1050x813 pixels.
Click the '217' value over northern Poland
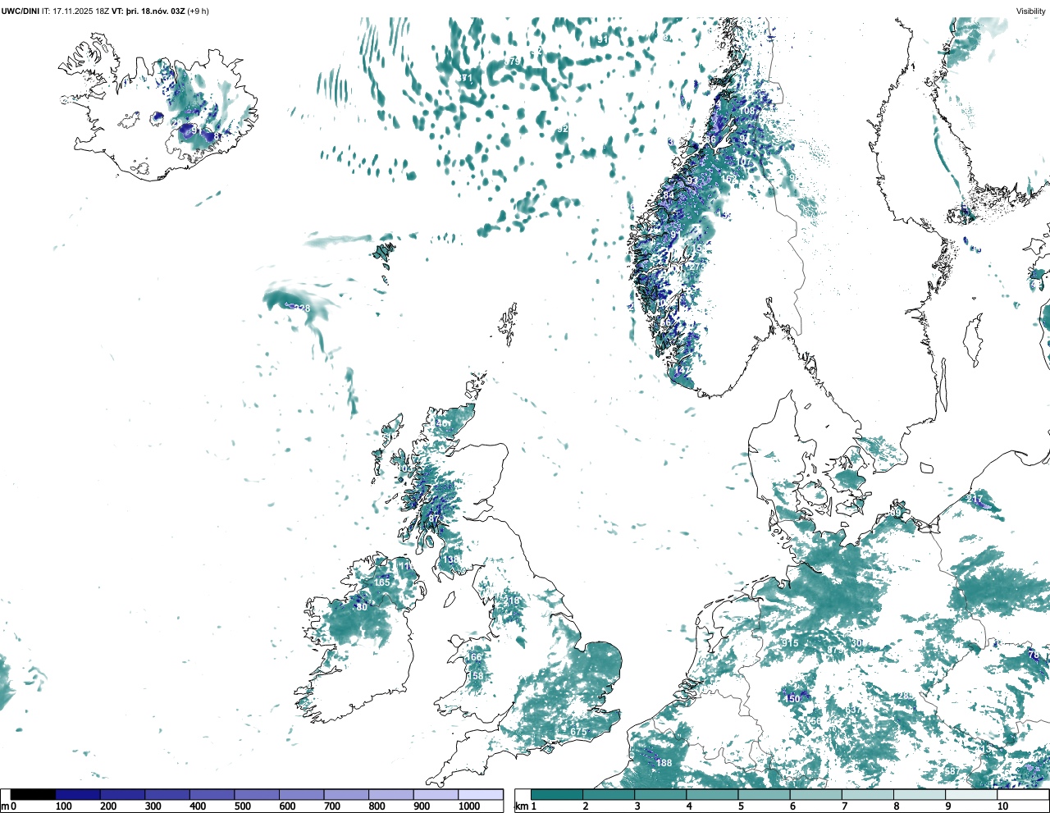tap(974, 499)
